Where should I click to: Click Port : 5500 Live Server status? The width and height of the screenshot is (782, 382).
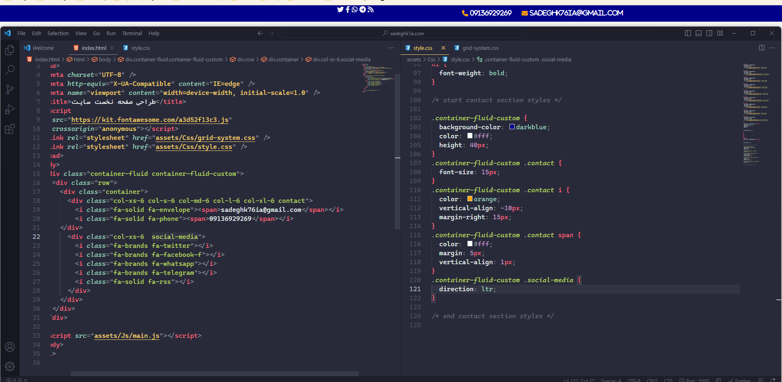[x=694, y=380]
